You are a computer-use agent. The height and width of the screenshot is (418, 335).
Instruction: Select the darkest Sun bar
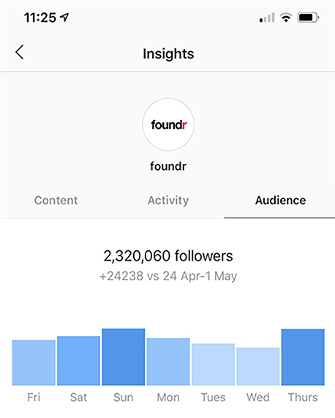click(124, 357)
